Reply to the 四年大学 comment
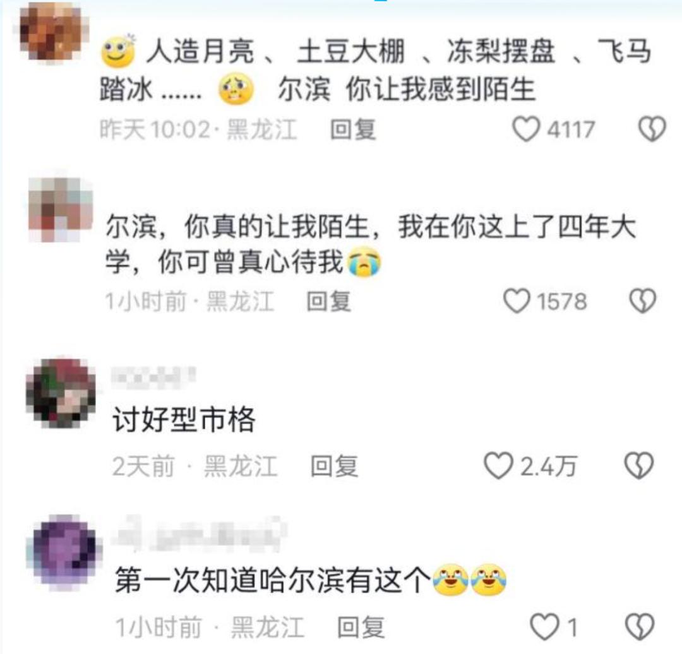The image size is (682, 654). (329, 301)
